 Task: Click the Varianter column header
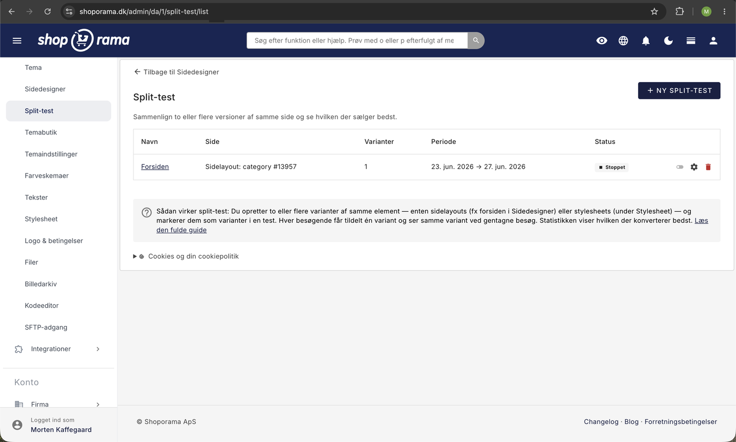(x=379, y=141)
